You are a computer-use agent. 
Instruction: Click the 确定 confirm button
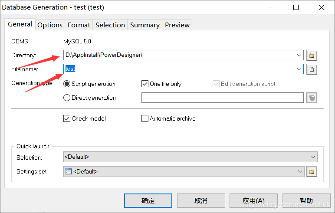[148, 200]
